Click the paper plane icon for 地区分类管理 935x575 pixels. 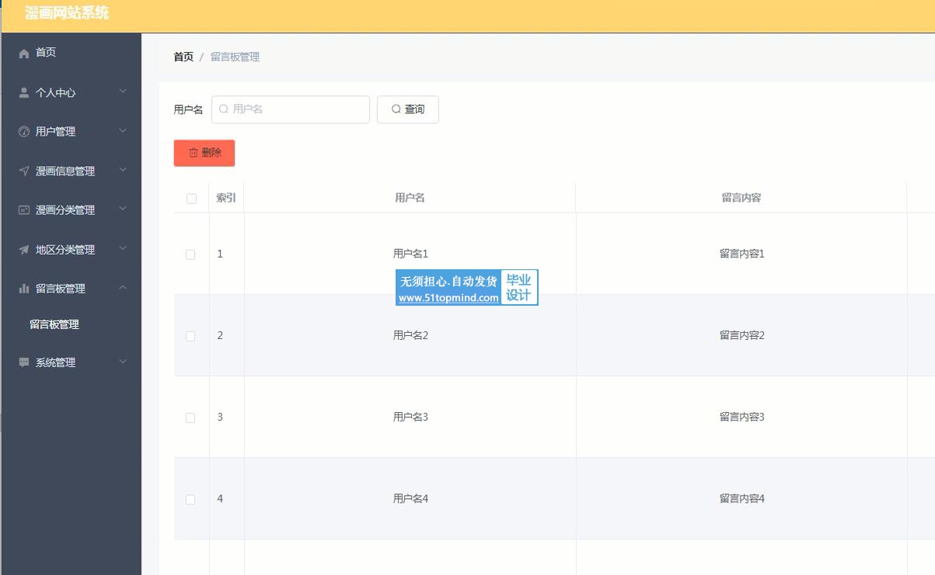pyautogui.click(x=23, y=250)
